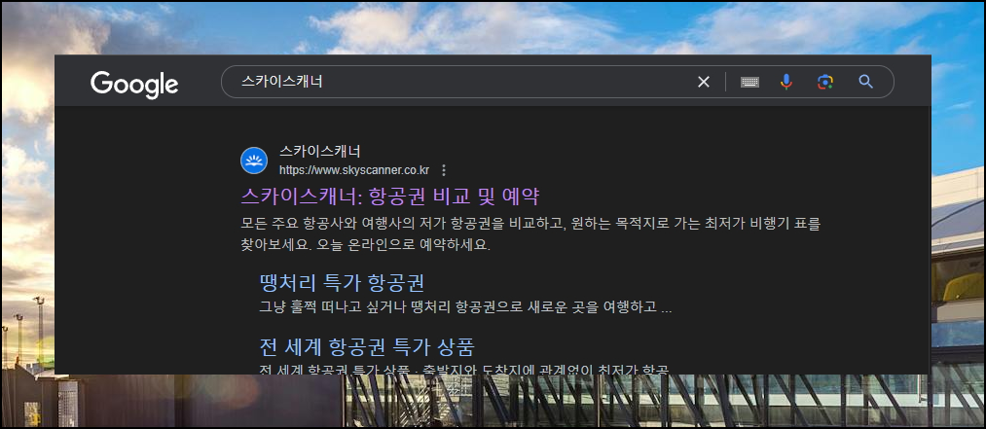Click the Google logo

(x=134, y=85)
